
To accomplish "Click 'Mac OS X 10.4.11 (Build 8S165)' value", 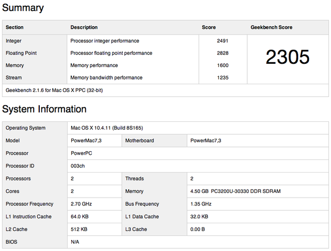I will pos(107,128).
